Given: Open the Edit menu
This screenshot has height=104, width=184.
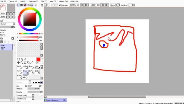Looking at the screenshot, I should tap(3, 1).
